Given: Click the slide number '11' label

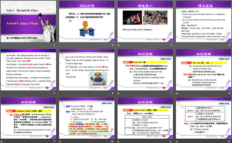Looking at the screenshot, I should point(171,141).
